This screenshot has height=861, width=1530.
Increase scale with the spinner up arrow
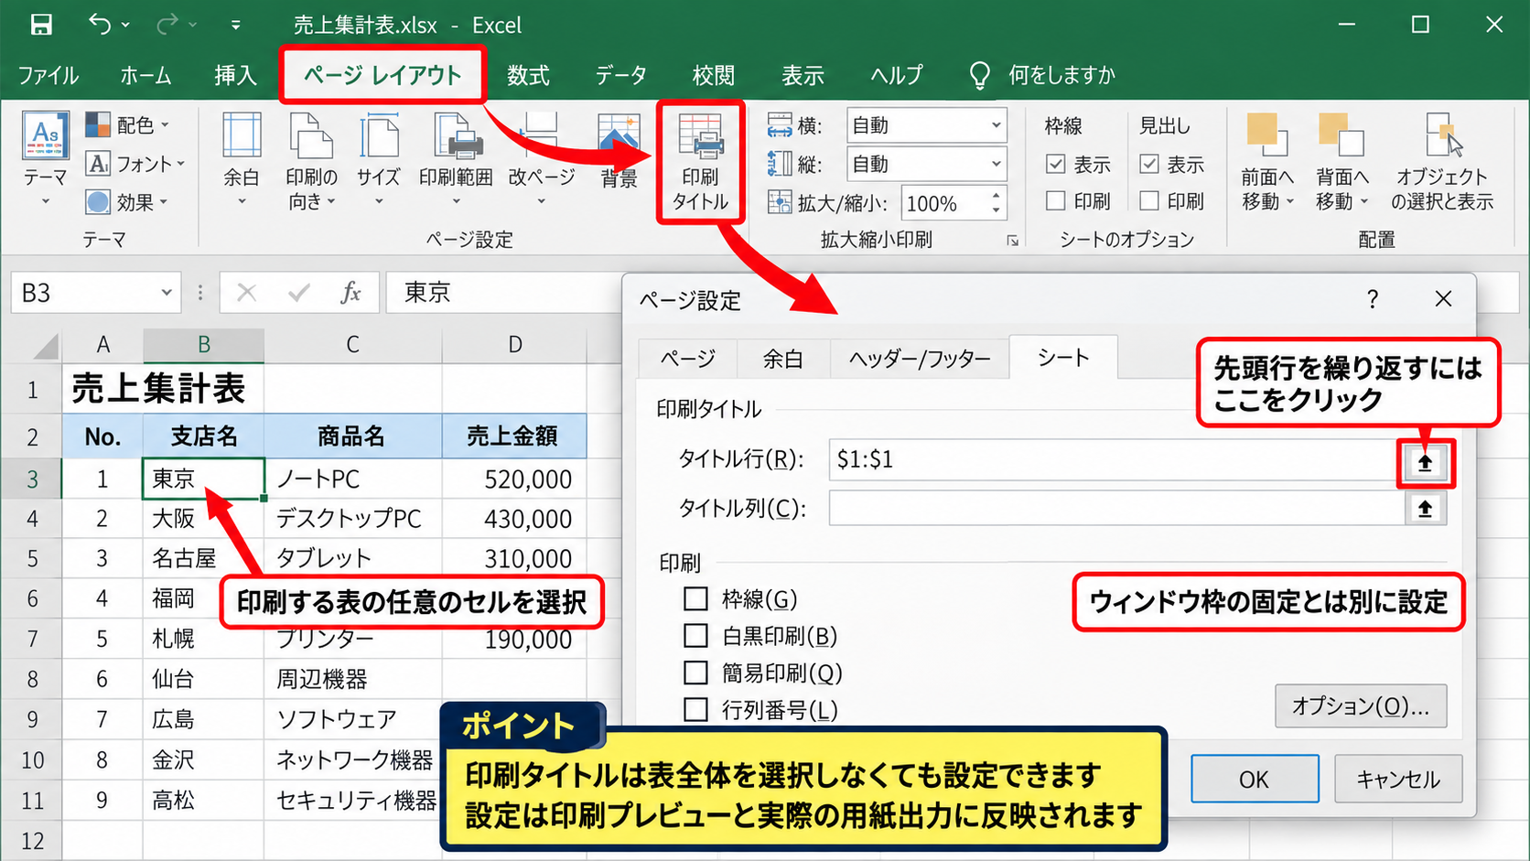click(997, 195)
